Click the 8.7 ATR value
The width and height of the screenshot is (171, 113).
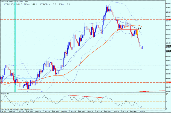[55, 4]
